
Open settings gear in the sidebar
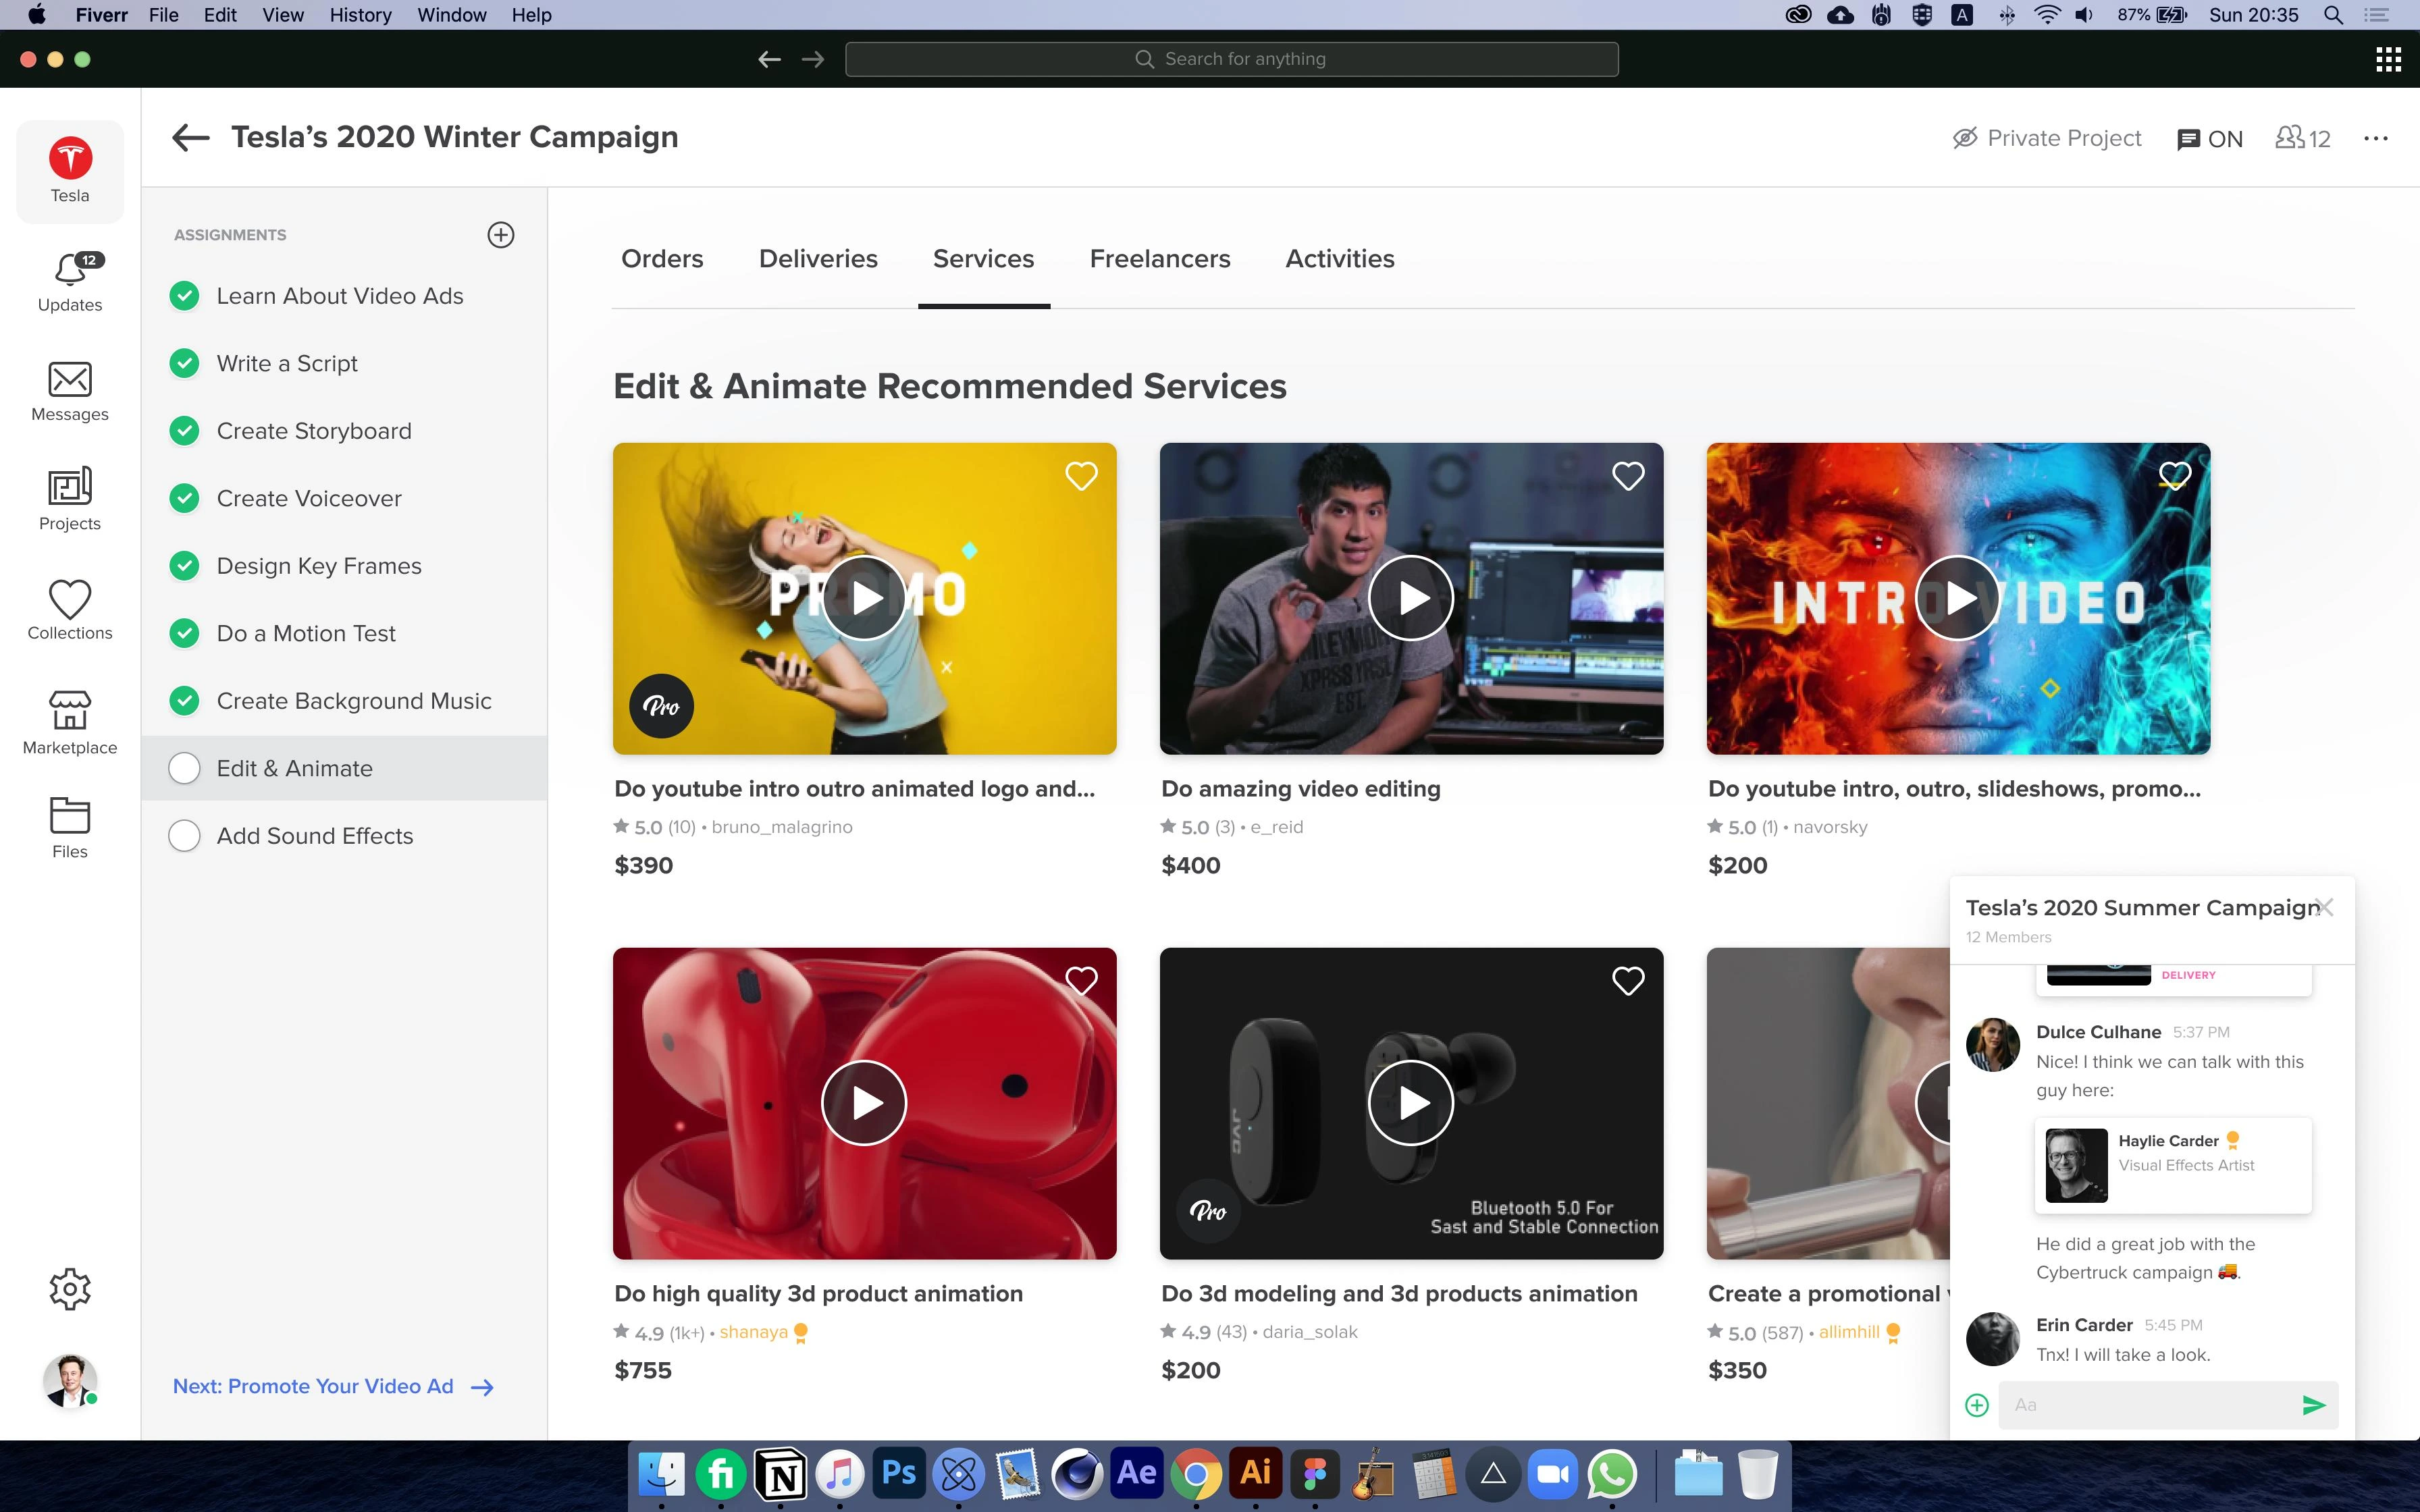click(70, 1289)
